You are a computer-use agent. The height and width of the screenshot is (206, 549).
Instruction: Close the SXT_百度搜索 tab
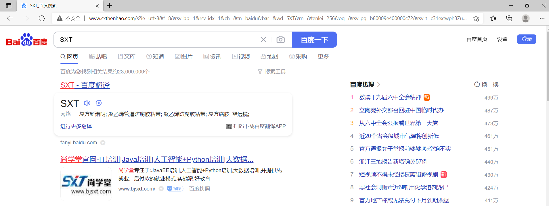97,6
